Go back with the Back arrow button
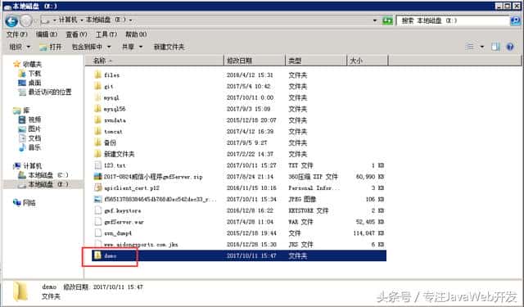Viewport: 524px width, 307px height. point(11,21)
